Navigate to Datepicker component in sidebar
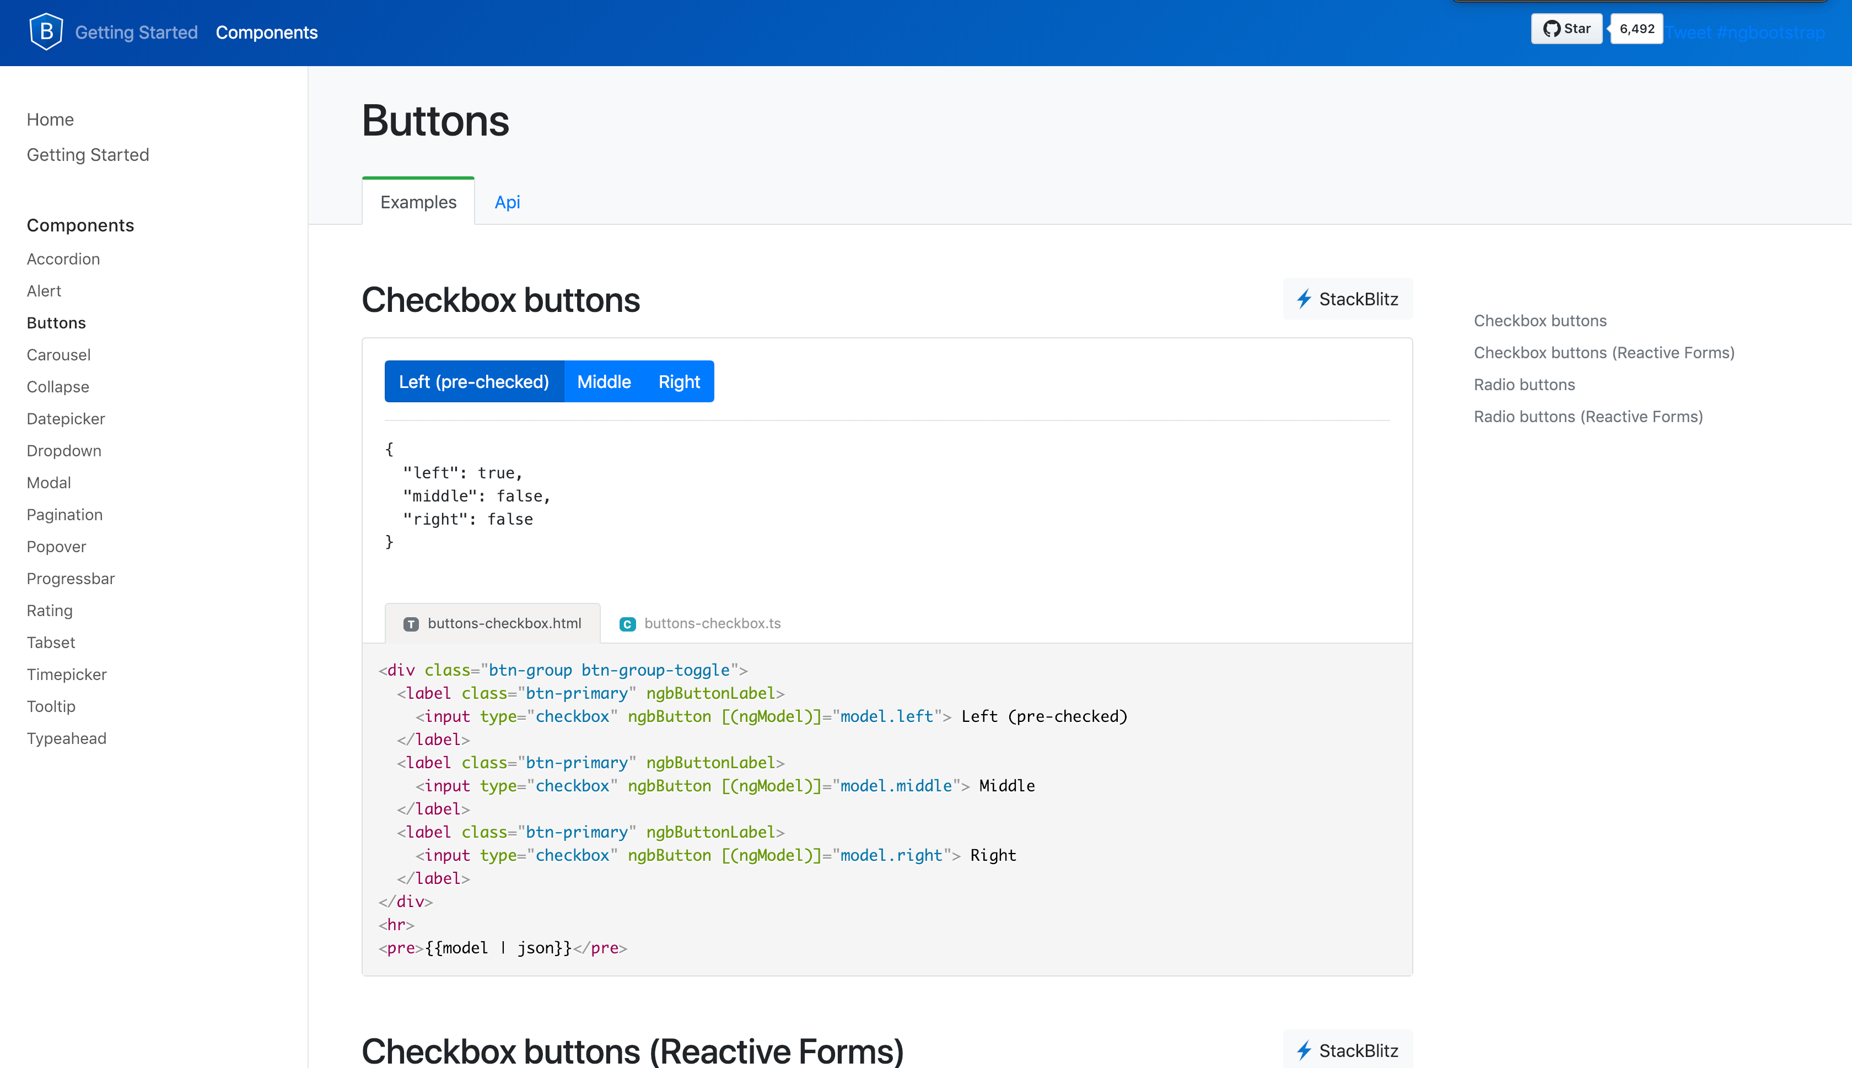The height and width of the screenshot is (1068, 1852). tap(66, 417)
